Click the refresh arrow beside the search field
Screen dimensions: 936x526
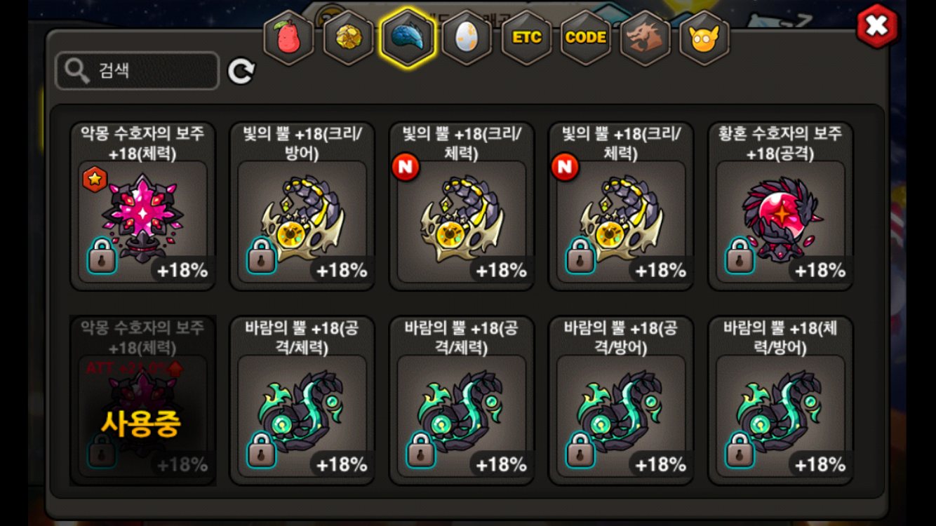[x=241, y=71]
